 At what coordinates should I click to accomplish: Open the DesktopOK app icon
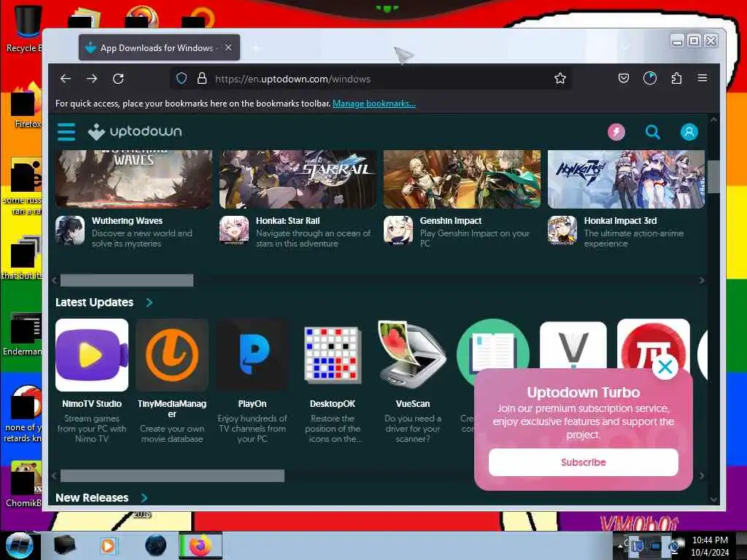(333, 355)
